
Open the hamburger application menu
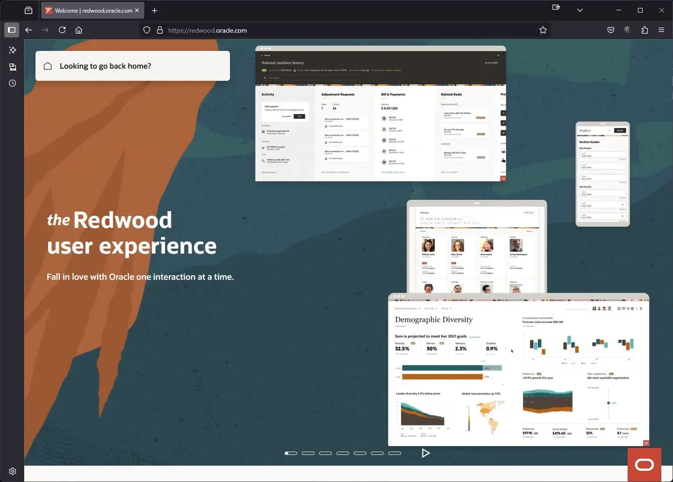[661, 30]
